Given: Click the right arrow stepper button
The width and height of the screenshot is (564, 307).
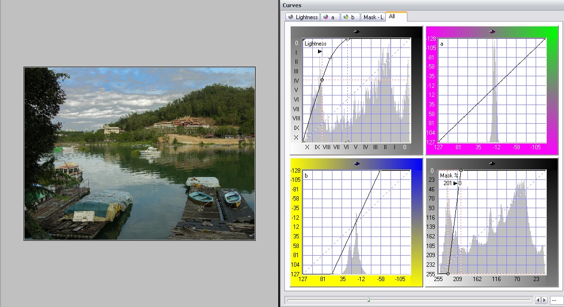Looking at the screenshot, I should [x=544, y=300].
